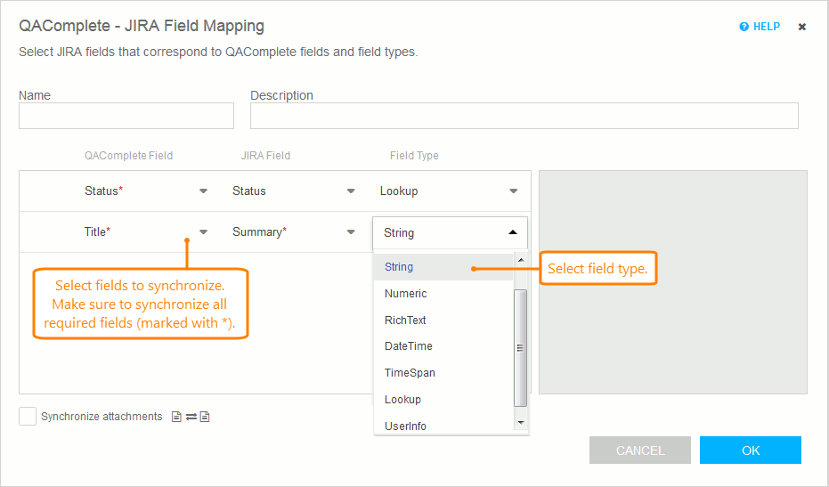Viewport: 829px width, 487px height.
Task: Click the HELP question mark icon
Action: pos(744,27)
